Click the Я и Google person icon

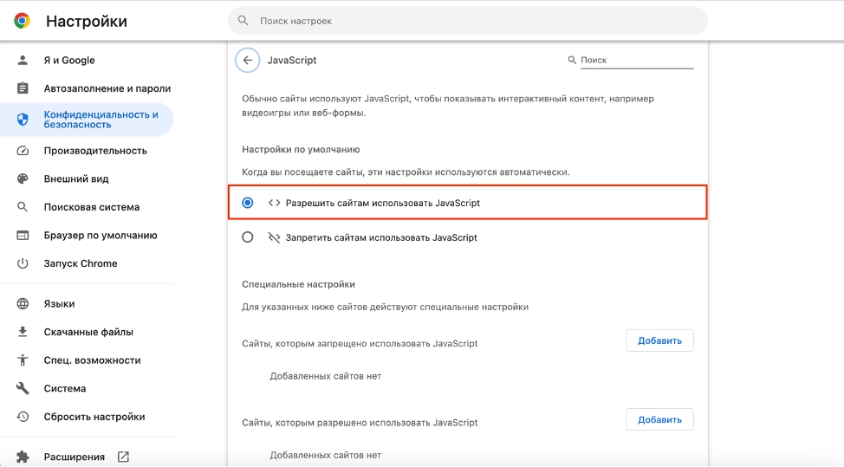[23, 61]
